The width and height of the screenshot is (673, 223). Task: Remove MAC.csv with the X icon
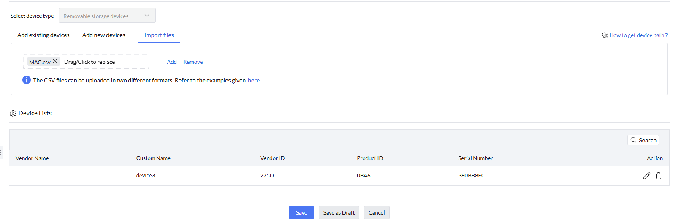pos(55,61)
